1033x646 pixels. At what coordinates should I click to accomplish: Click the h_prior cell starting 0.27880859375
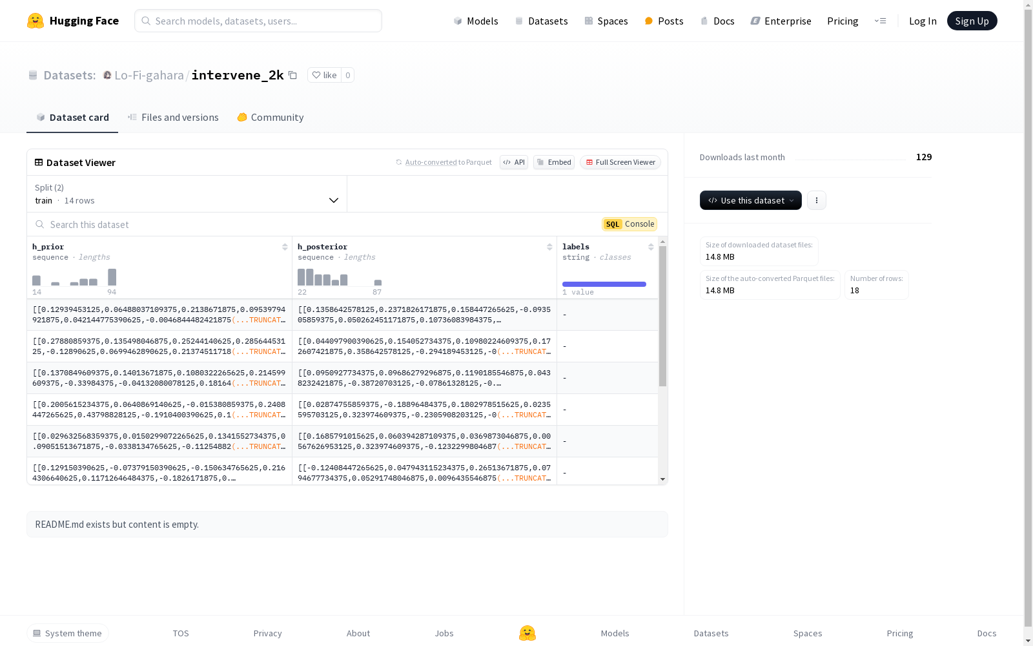tap(159, 346)
